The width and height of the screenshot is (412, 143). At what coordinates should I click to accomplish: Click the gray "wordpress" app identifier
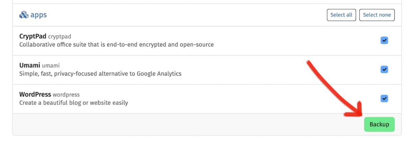tap(66, 95)
